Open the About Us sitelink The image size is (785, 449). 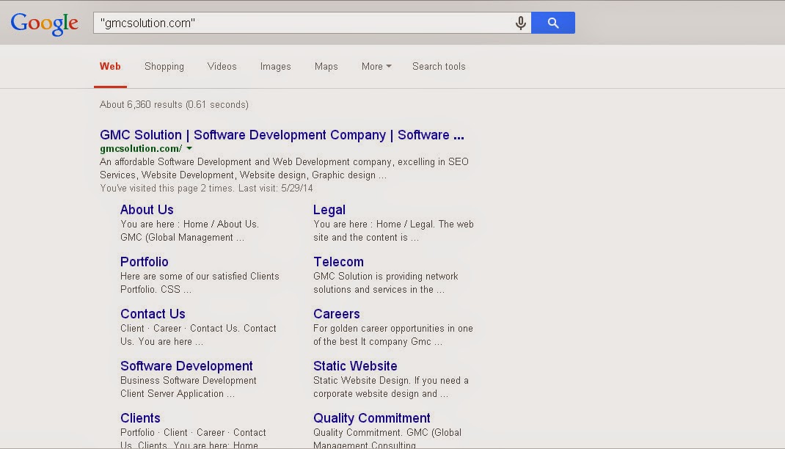(x=147, y=210)
